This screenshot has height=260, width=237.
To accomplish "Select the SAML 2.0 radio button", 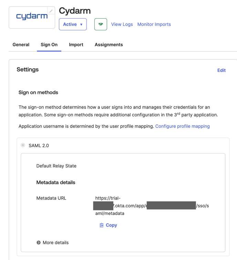I will (23, 145).
